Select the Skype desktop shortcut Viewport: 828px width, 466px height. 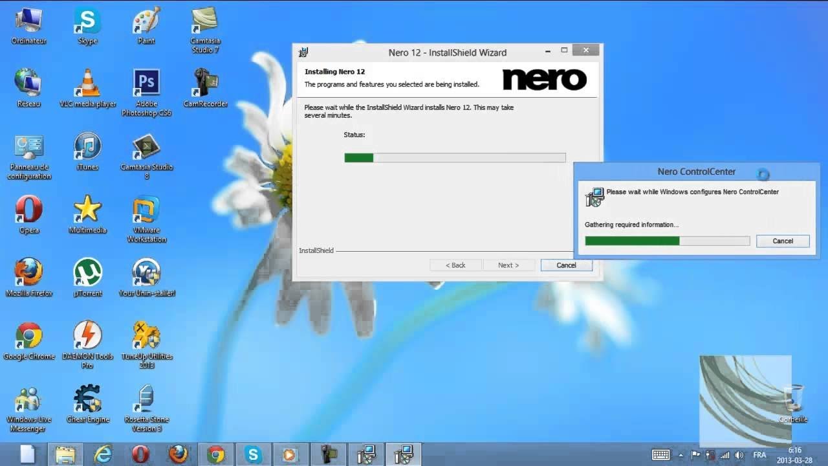87,26
